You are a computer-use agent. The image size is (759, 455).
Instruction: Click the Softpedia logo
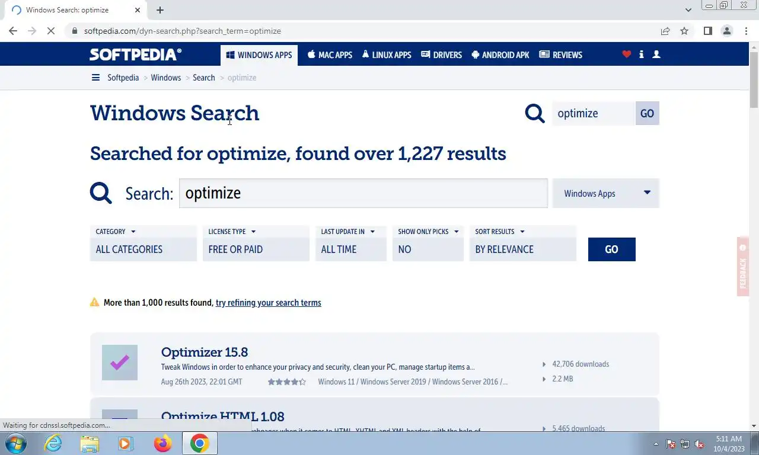(136, 55)
